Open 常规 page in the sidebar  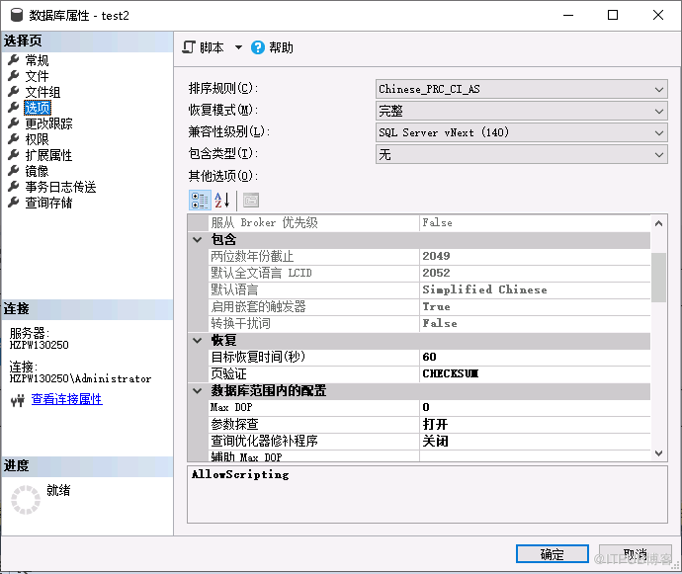(37, 60)
